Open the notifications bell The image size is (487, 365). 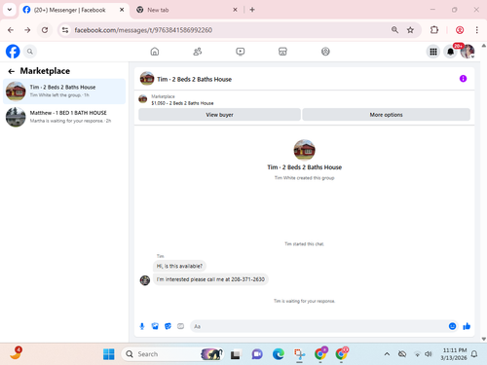pyautogui.click(x=450, y=52)
